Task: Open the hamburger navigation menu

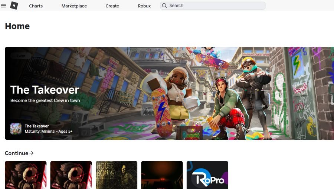Action: [4, 6]
